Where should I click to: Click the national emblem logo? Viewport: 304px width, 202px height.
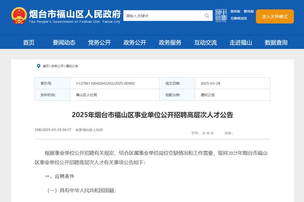pyautogui.click(x=19, y=15)
